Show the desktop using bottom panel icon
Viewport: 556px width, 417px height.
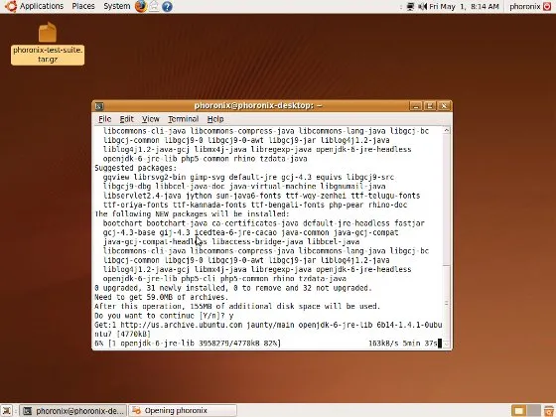click(7, 411)
